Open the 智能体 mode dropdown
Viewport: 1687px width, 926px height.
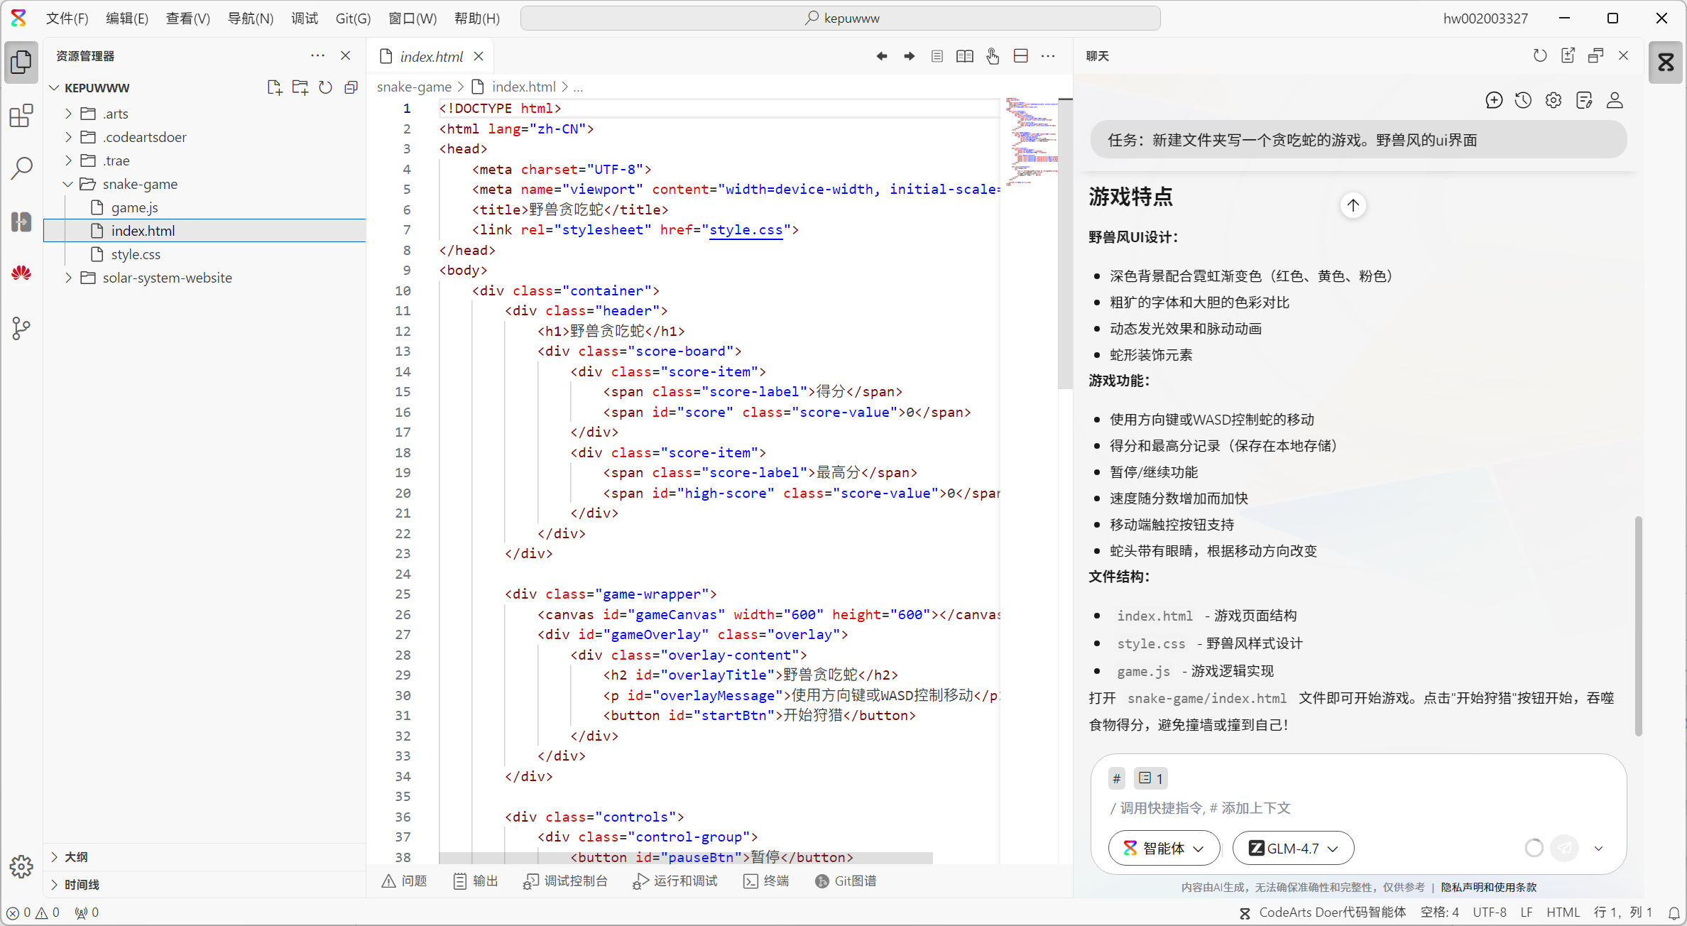1164,848
